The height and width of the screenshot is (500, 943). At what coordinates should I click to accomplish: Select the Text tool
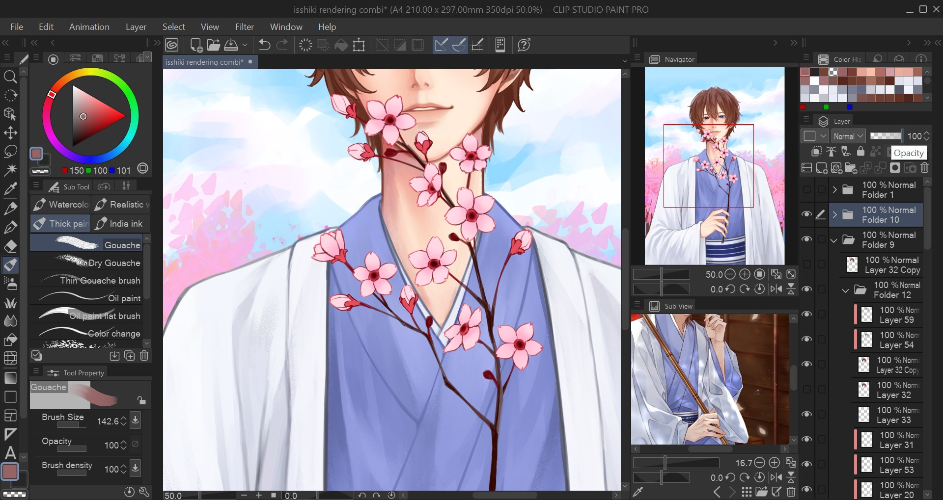10,452
